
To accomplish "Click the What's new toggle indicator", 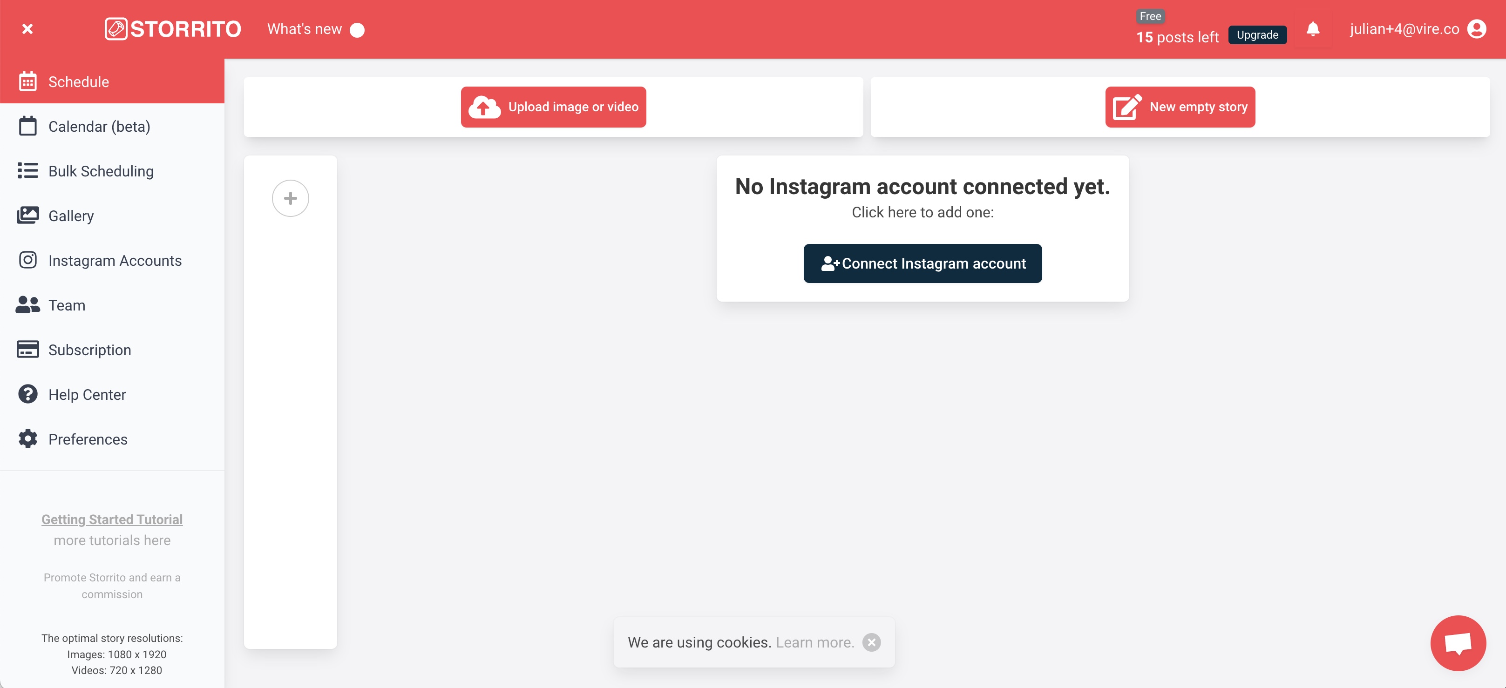I will (358, 29).
